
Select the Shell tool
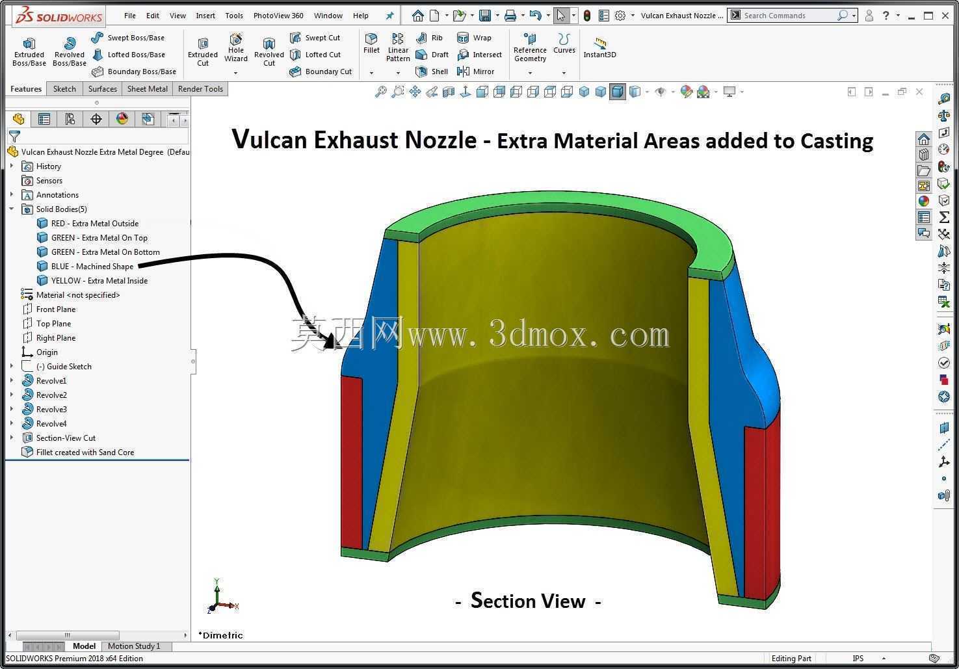[x=432, y=72]
